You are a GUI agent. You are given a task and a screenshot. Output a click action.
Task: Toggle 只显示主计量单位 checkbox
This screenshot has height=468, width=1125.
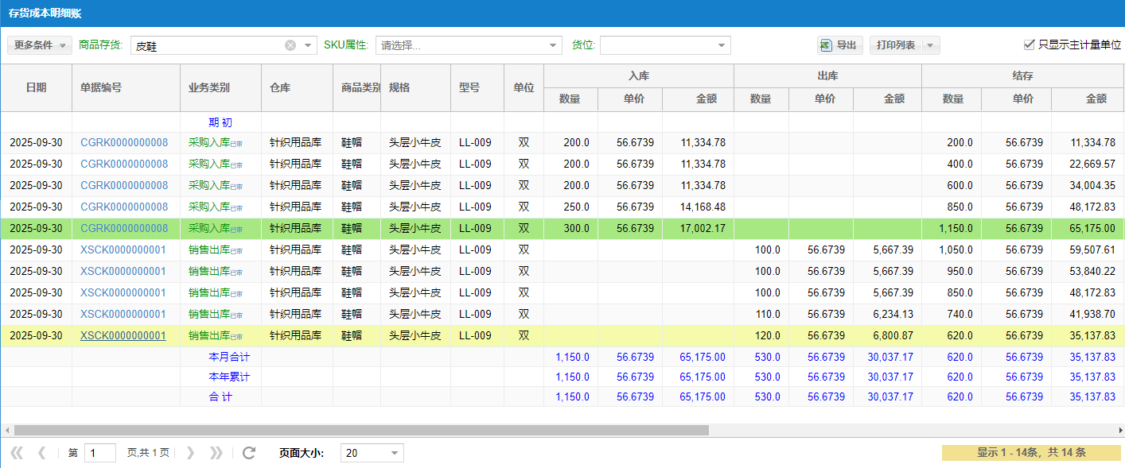[1030, 45]
